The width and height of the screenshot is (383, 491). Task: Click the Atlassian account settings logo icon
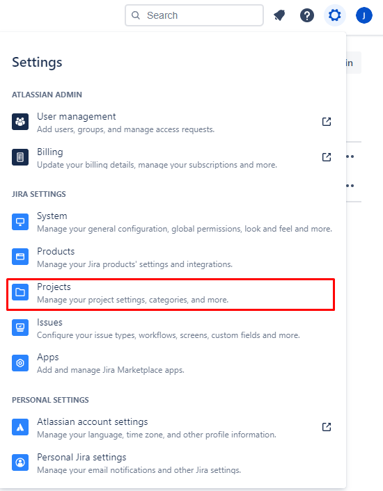pyautogui.click(x=20, y=427)
